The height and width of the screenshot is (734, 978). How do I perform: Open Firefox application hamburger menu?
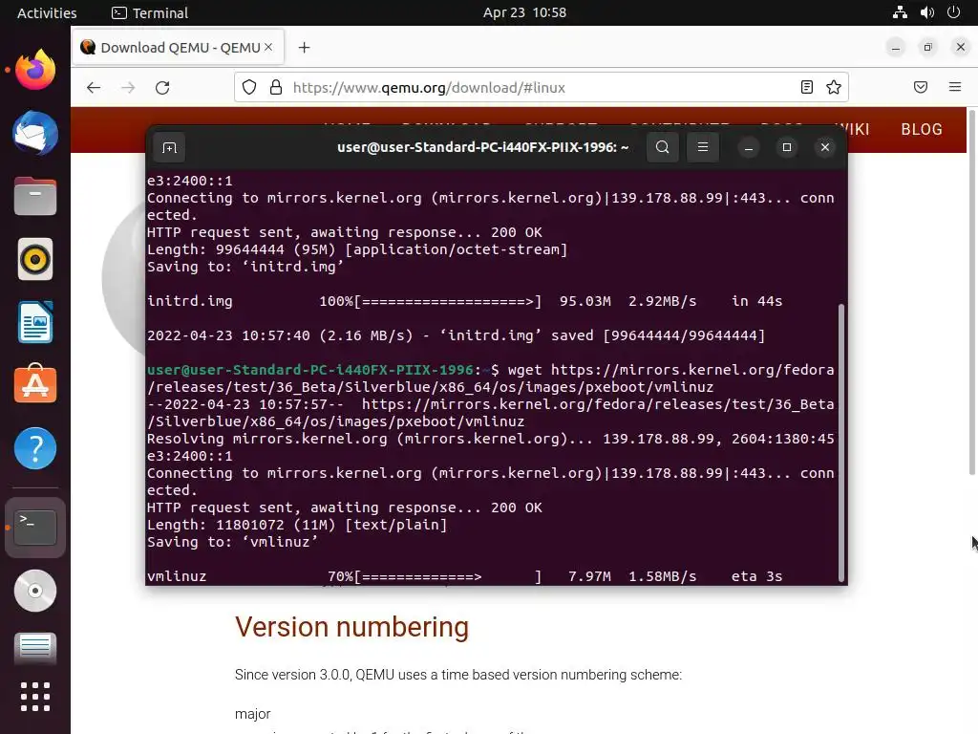coord(955,87)
